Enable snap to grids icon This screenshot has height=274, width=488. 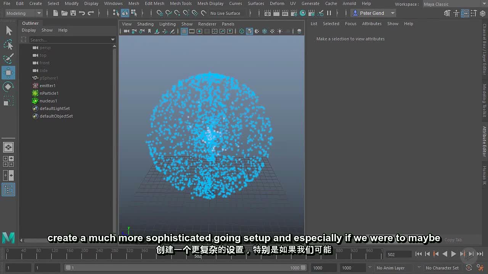click(160, 13)
